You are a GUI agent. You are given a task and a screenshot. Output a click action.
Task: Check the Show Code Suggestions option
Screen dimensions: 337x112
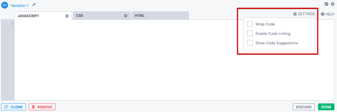coord(250,43)
